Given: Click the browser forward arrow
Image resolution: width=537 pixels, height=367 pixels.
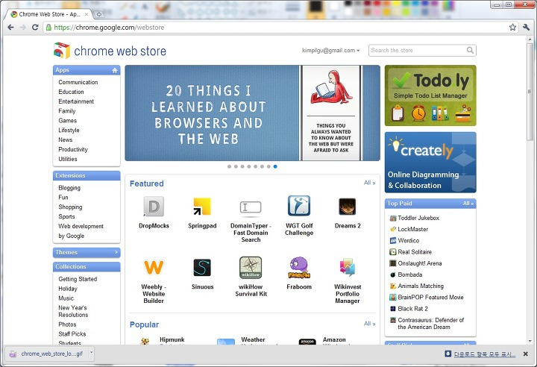Looking at the screenshot, I should point(23,28).
